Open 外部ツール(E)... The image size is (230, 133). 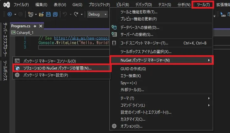coord(161,90)
